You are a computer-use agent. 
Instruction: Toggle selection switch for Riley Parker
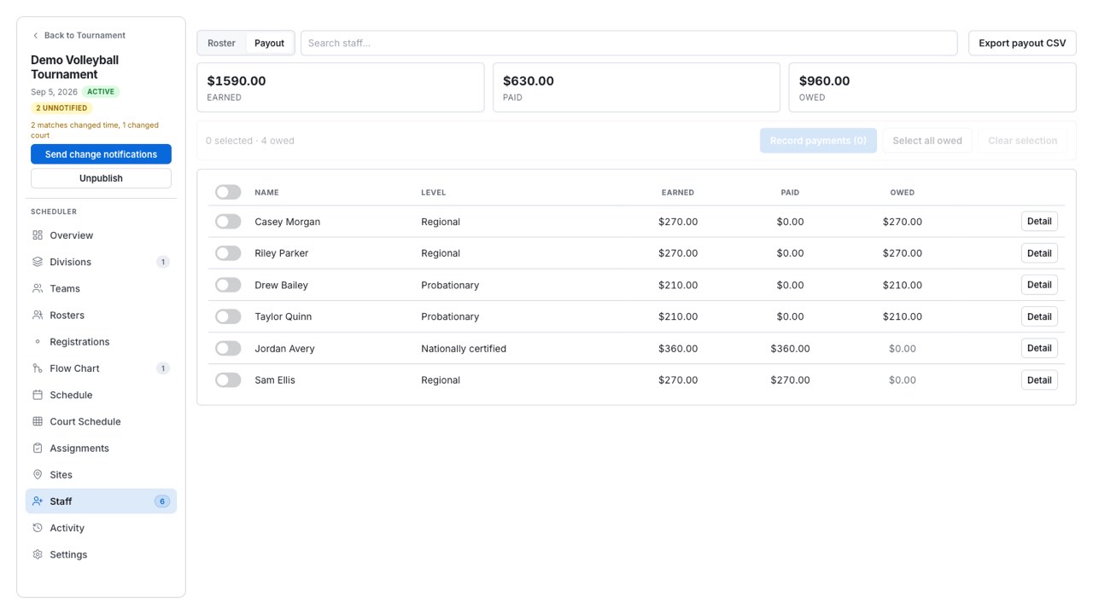pyautogui.click(x=228, y=253)
